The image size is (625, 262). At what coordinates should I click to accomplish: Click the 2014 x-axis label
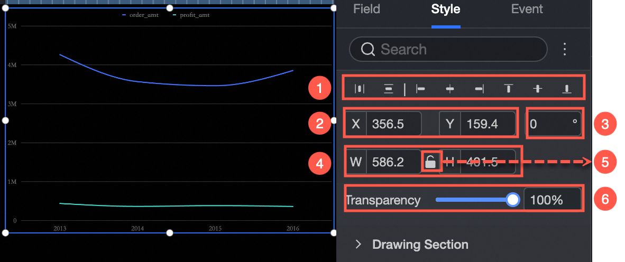coord(137,229)
